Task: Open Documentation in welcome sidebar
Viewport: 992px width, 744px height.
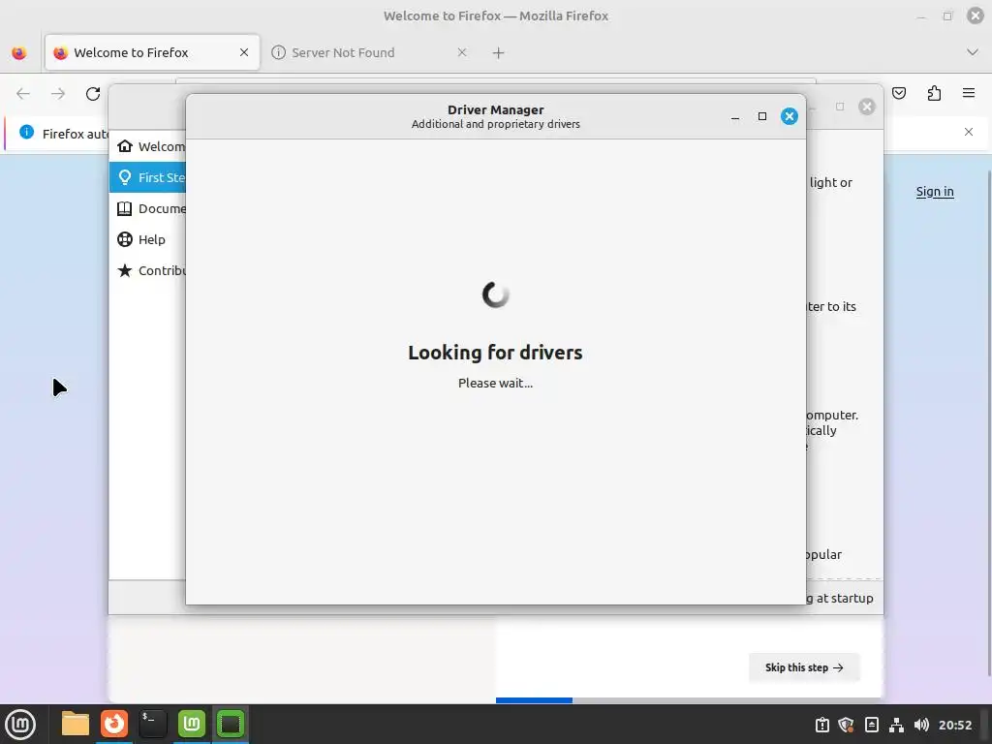Action: point(147,208)
